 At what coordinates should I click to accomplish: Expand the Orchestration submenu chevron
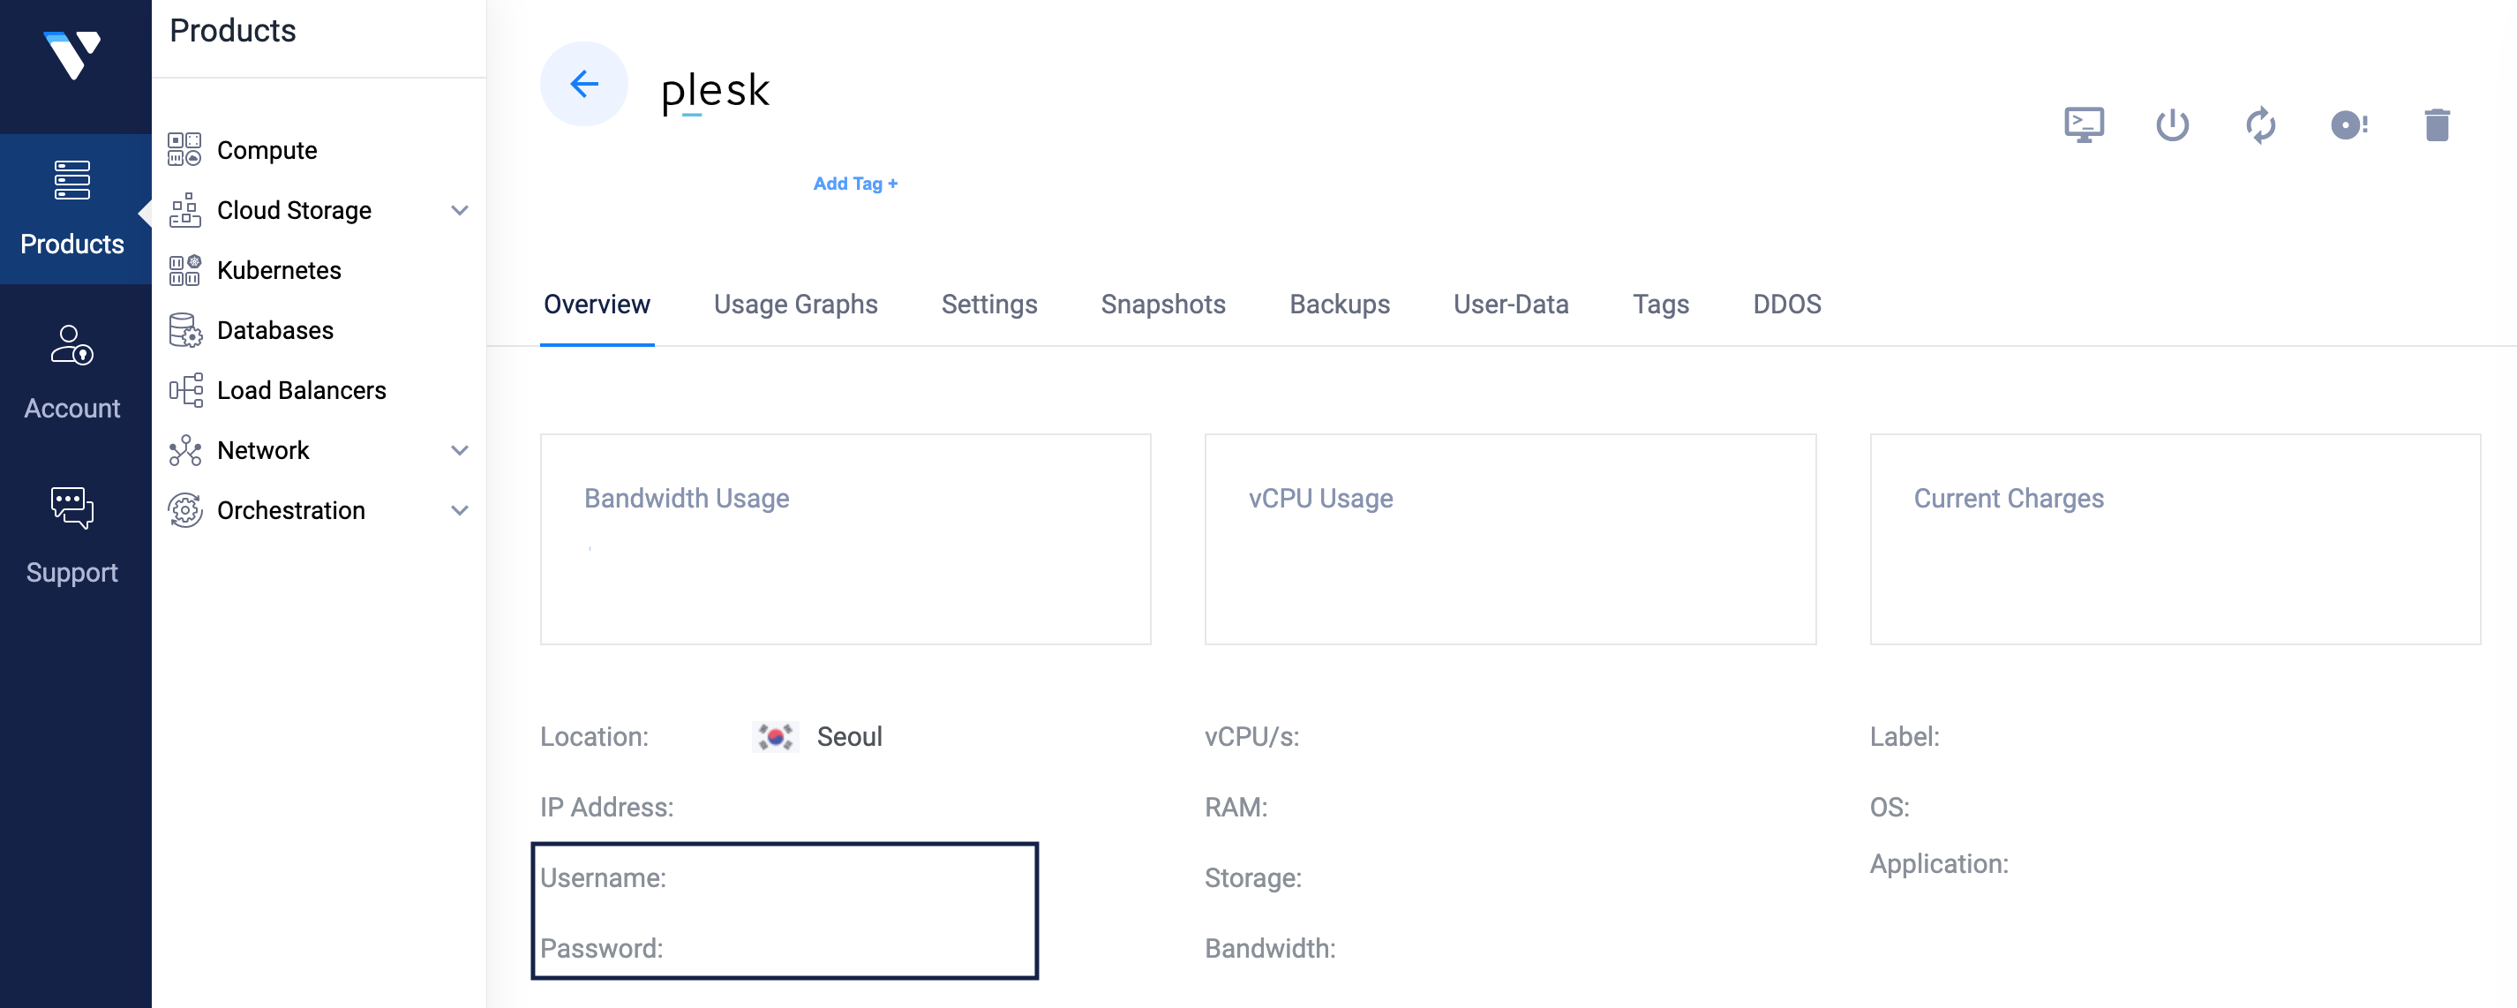click(x=459, y=510)
